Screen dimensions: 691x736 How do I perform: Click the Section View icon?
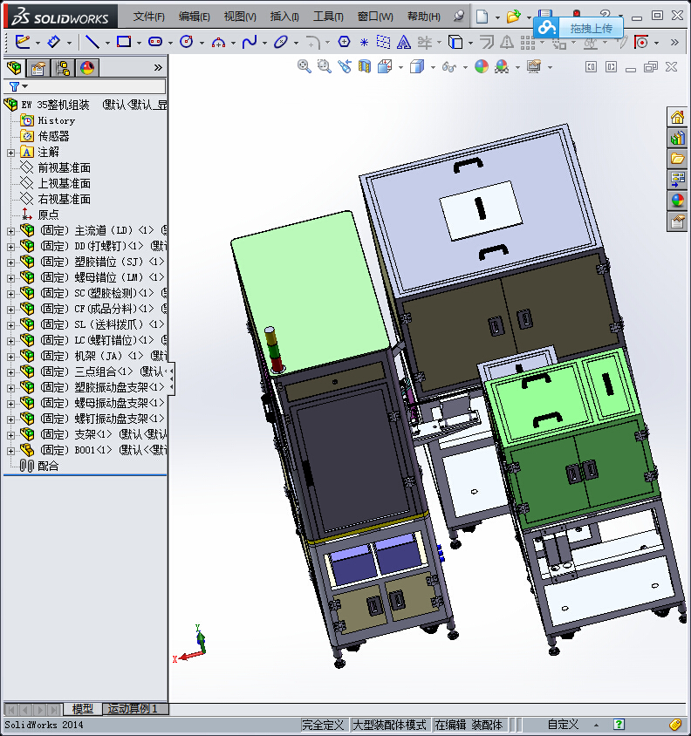365,66
